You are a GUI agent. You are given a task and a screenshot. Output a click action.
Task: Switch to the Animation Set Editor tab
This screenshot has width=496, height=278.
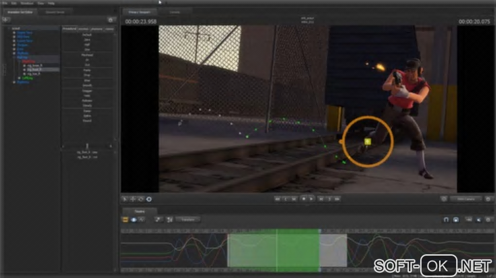[x=20, y=12]
